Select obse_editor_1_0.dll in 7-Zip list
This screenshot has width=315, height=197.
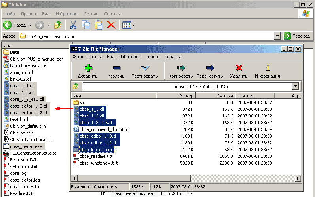(x=97, y=136)
